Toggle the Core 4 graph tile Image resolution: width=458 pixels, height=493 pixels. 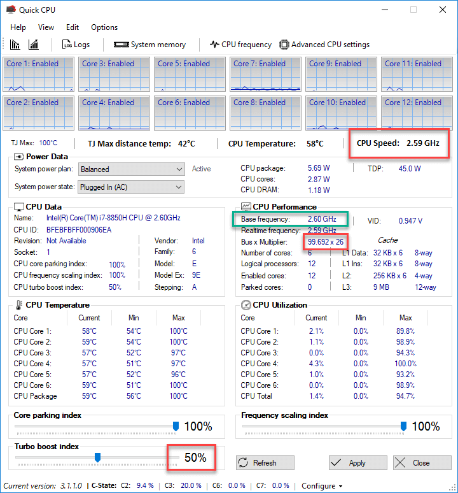tap(114, 113)
